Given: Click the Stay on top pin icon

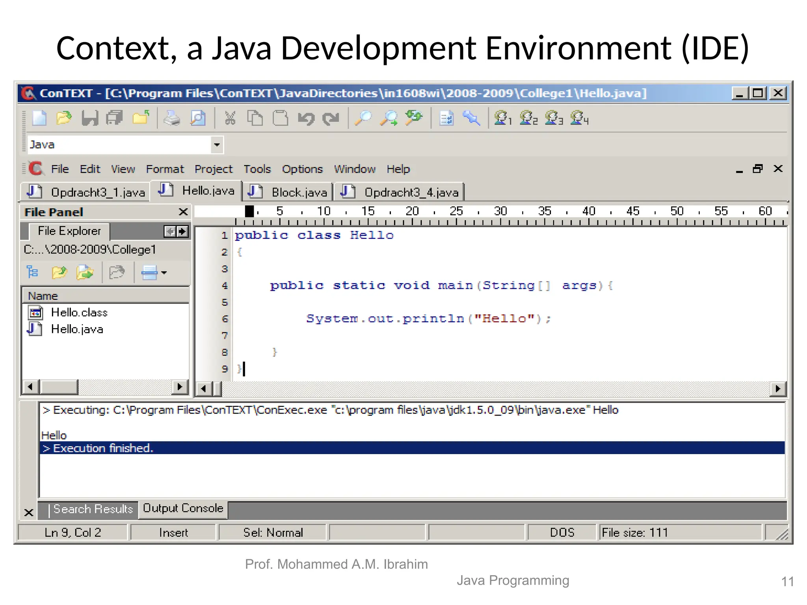Looking at the screenshot, I should (472, 118).
